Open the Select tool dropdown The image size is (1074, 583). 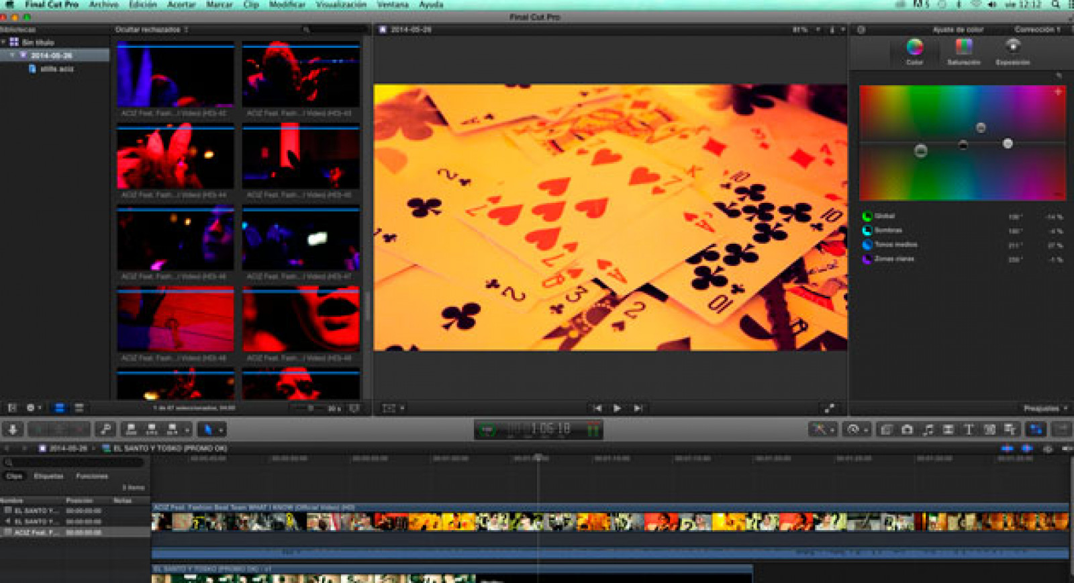[211, 429]
